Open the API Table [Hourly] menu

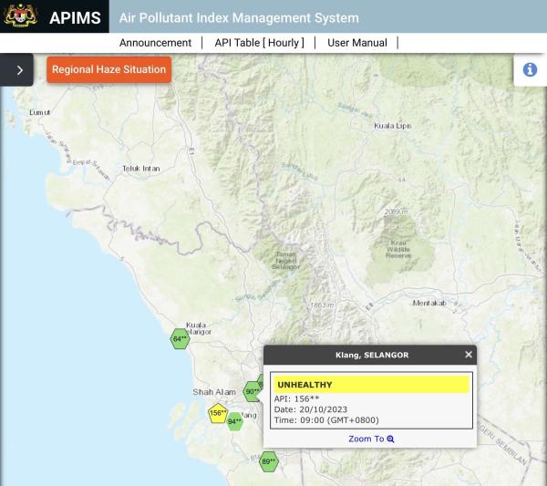259,43
